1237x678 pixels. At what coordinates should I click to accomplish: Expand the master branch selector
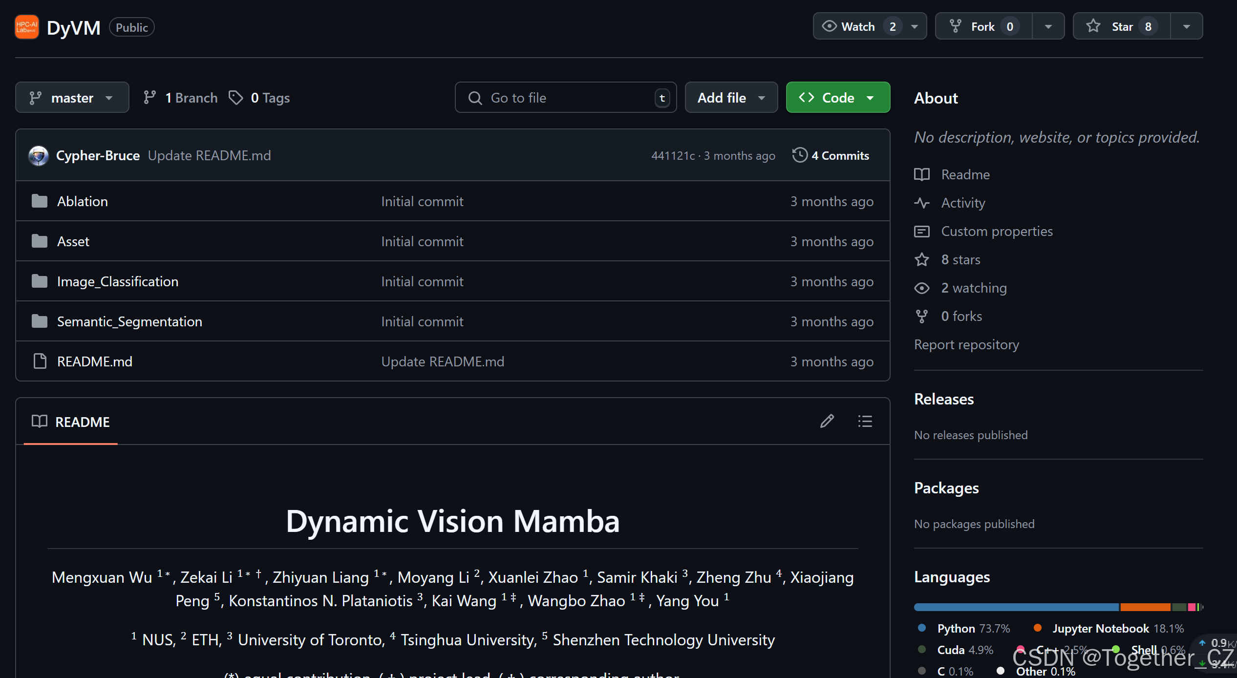point(72,97)
